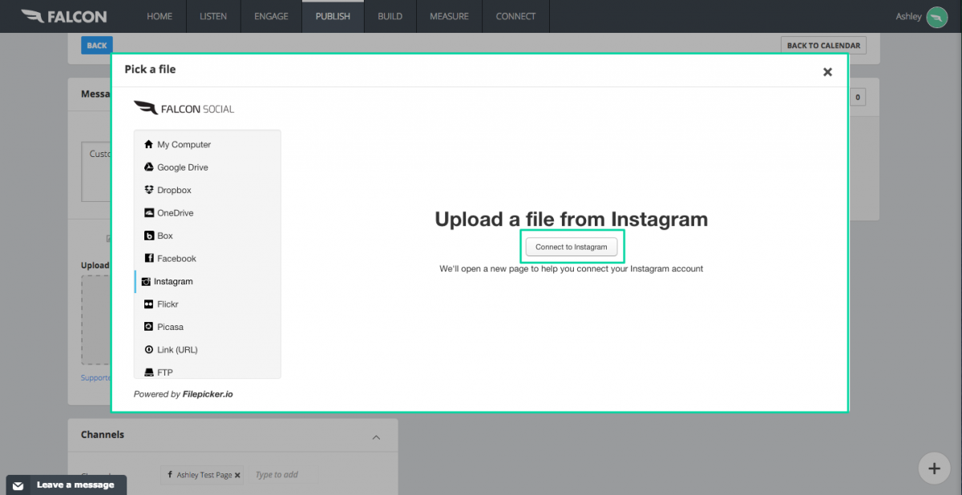Open the Ashley user avatar
The height and width of the screenshot is (495, 962).
coord(936,17)
